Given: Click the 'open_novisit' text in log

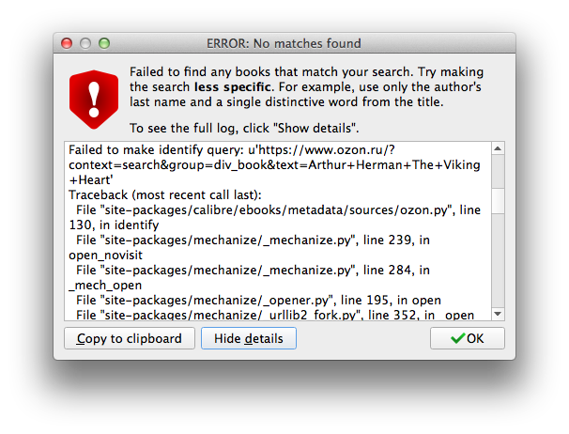Looking at the screenshot, I should pyautogui.click(x=105, y=256).
